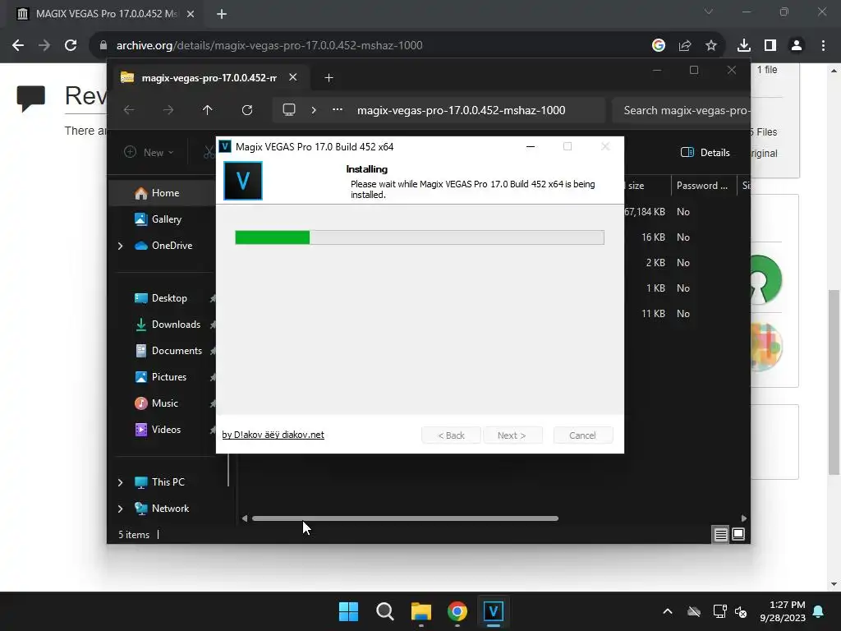Close the File Explorer tab

[293, 77]
